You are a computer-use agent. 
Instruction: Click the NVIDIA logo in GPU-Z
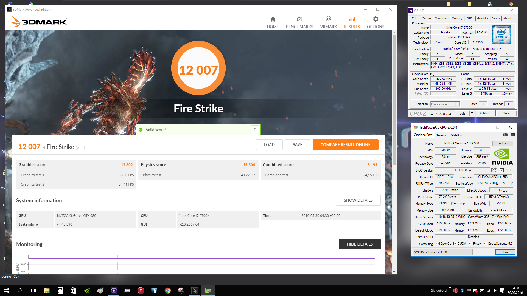tap(502, 156)
